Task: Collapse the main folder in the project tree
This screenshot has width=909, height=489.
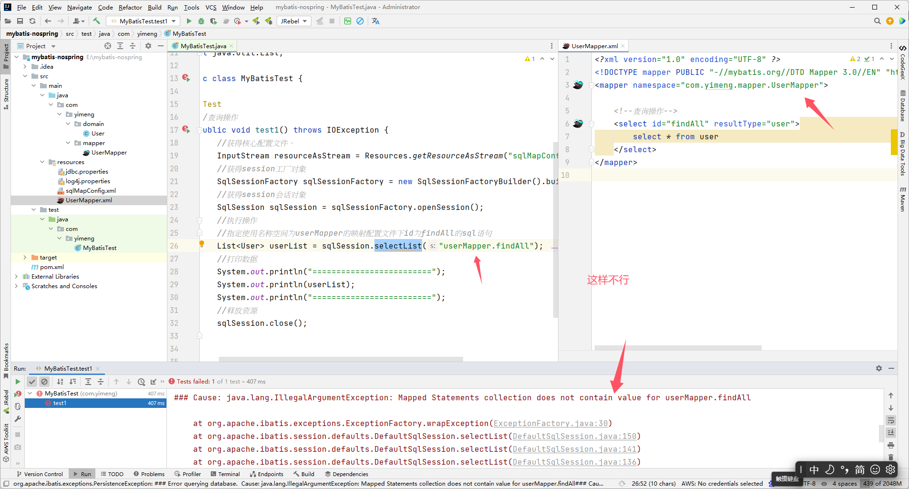Action: [x=34, y=86]
